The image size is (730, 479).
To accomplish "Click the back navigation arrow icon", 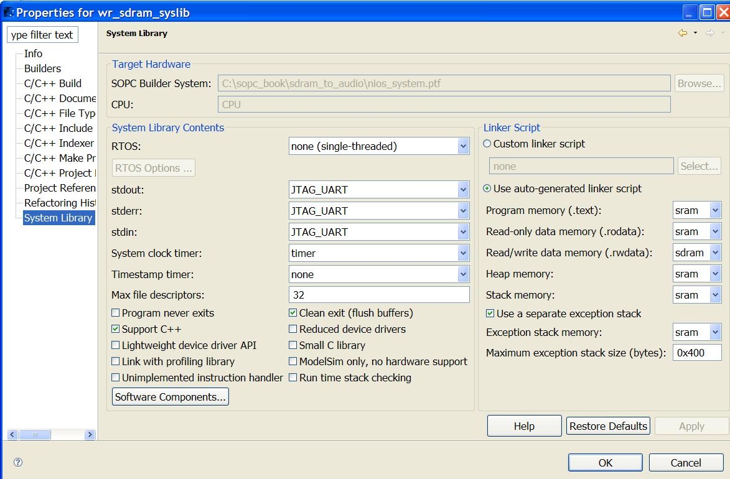I will 683,33.
